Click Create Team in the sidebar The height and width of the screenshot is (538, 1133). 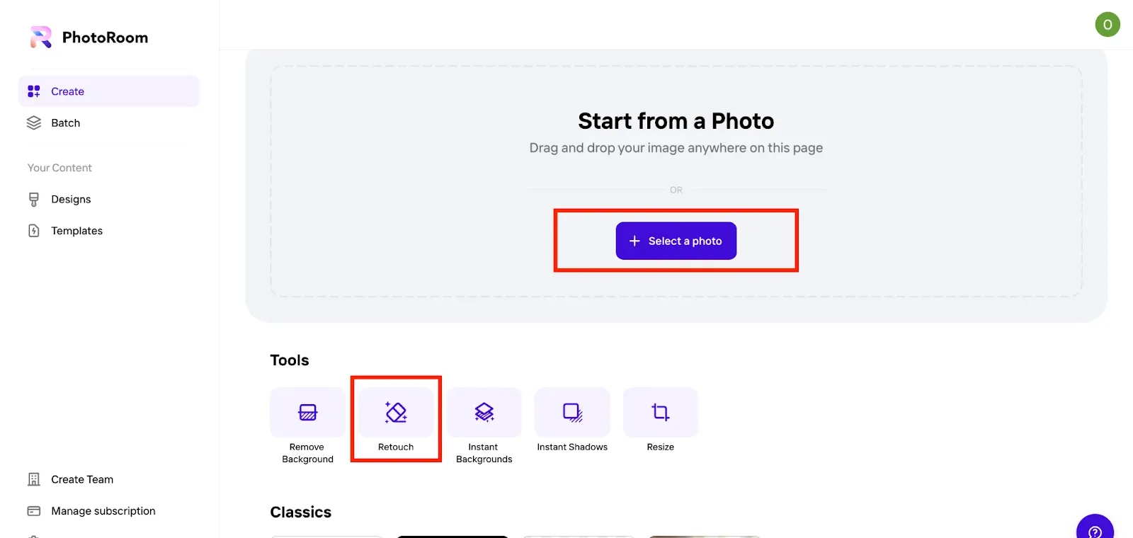pyautogui.click(x=109, y=479)
